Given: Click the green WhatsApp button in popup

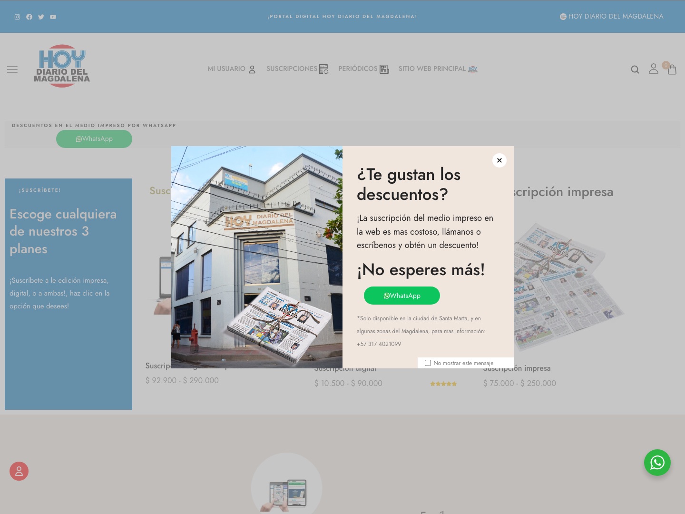Looking at the screenshot, I should 402,296.
